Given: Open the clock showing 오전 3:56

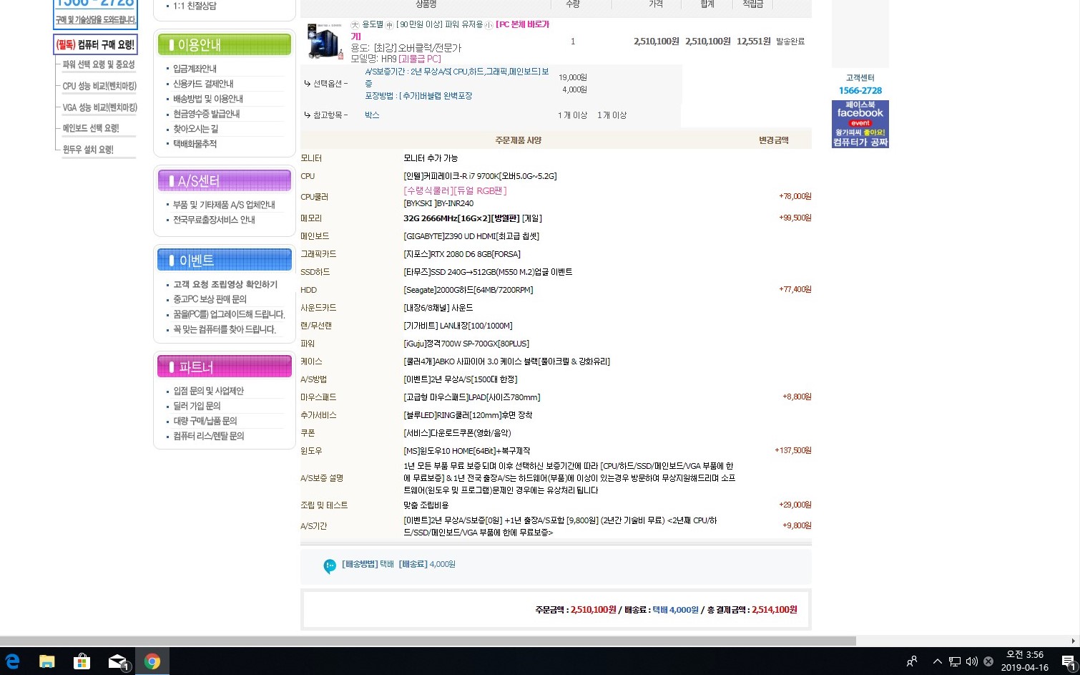Looking at the screenshot, I should click(1024, 661).
